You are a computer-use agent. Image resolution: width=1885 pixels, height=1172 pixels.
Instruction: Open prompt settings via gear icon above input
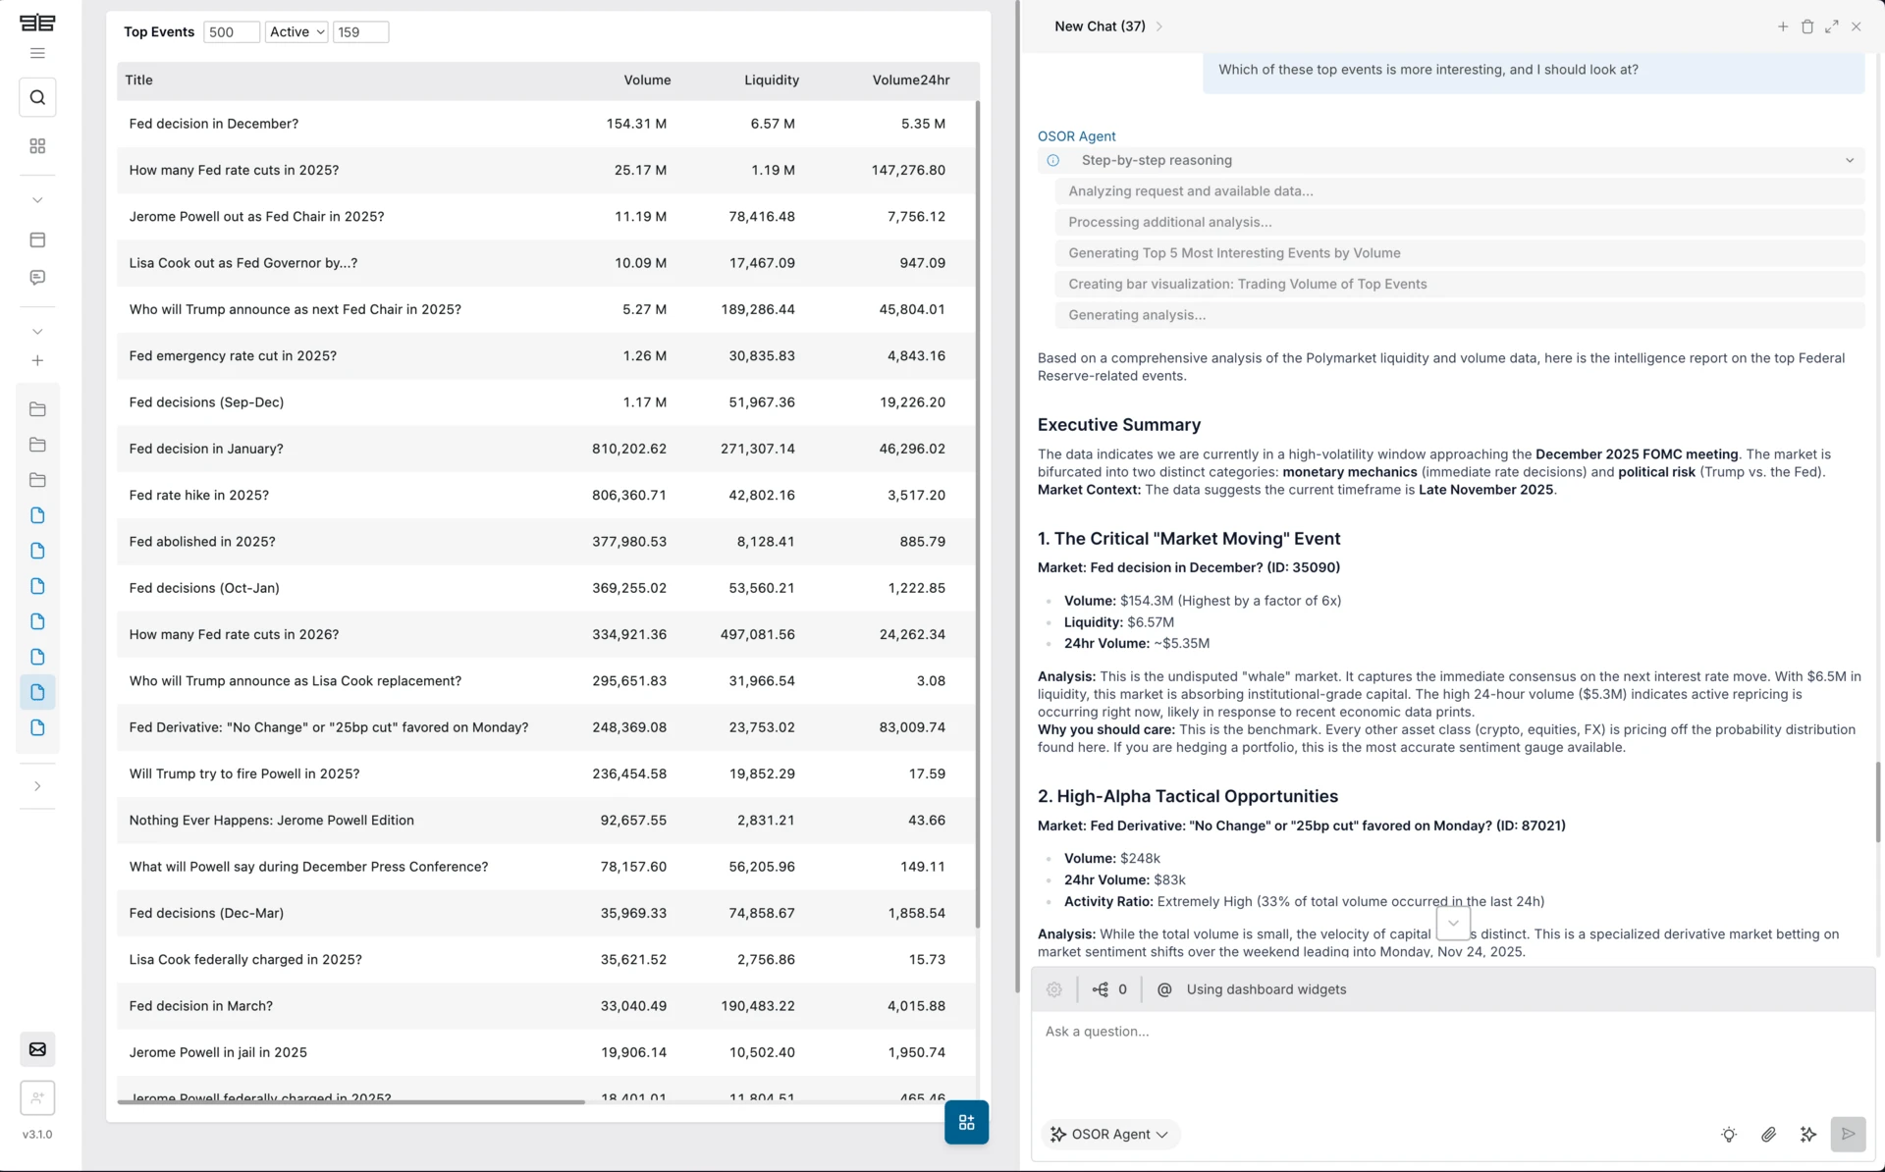coord(1054,989)
